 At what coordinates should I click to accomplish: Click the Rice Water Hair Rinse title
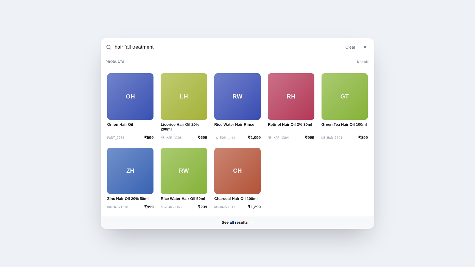[234, 125]
